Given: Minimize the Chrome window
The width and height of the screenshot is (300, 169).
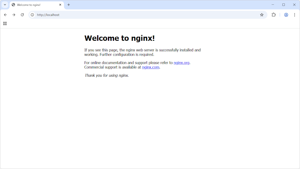Looking at the screenshot, I should (x=273, y=5).
